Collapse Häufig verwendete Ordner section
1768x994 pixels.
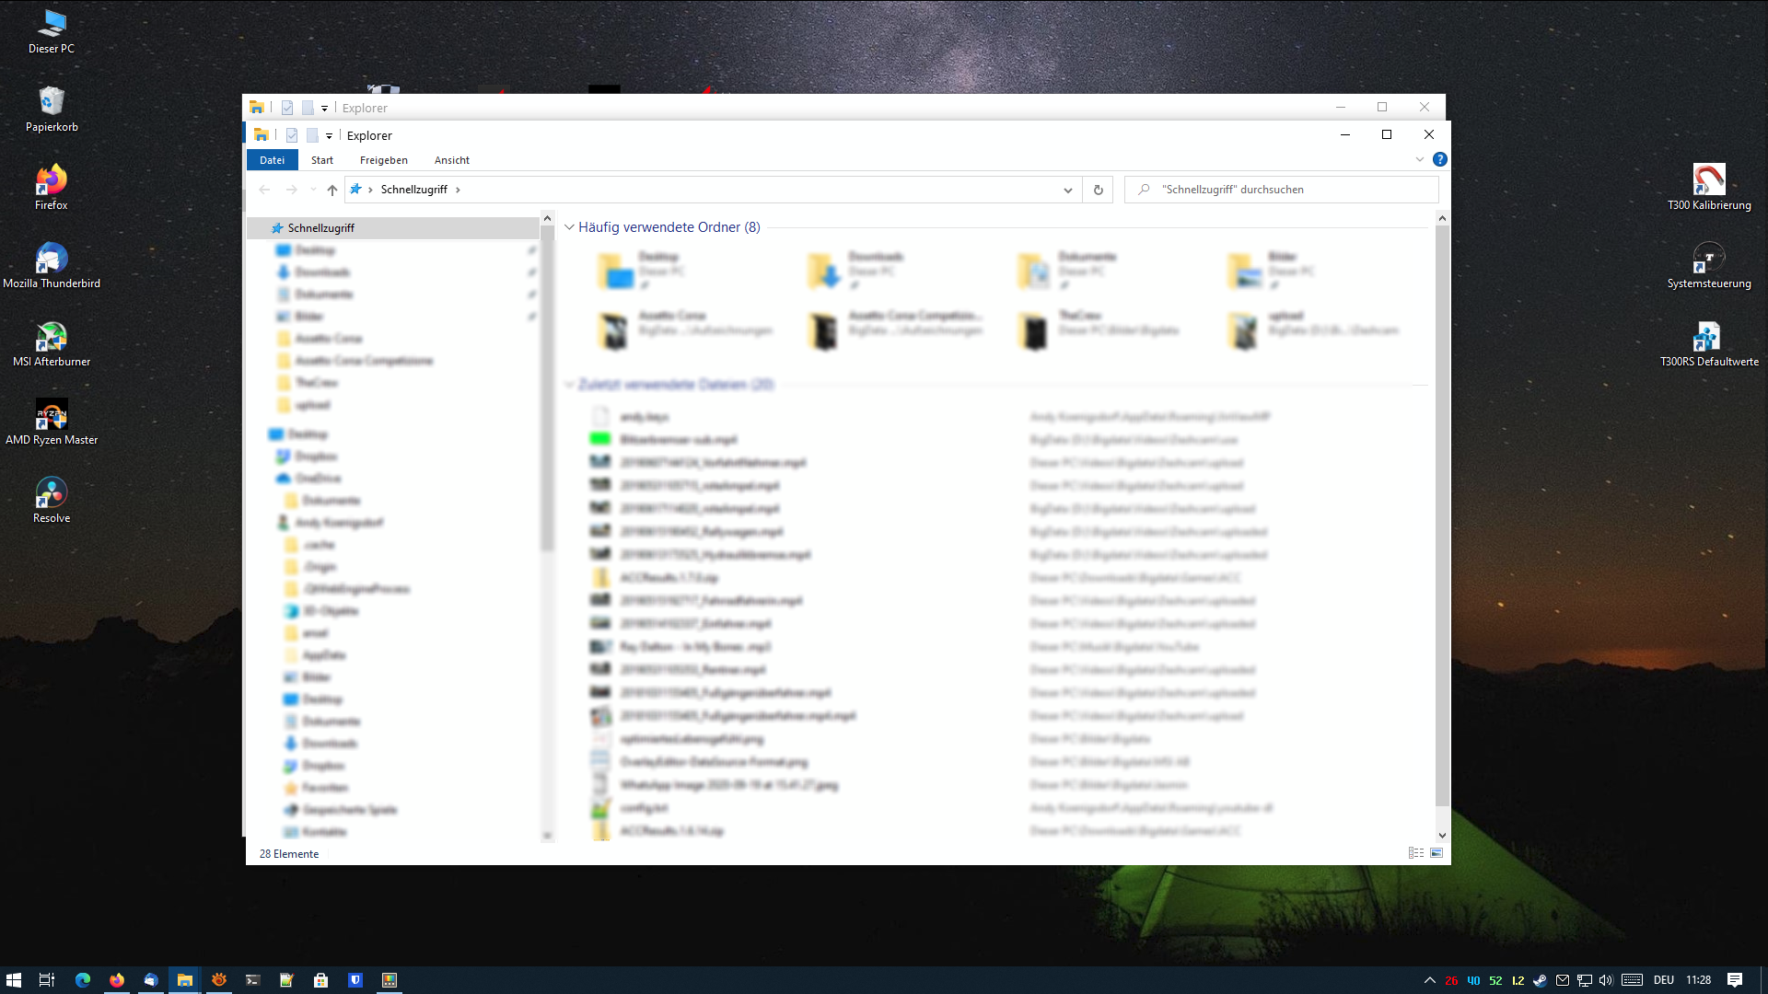point(569,227)
